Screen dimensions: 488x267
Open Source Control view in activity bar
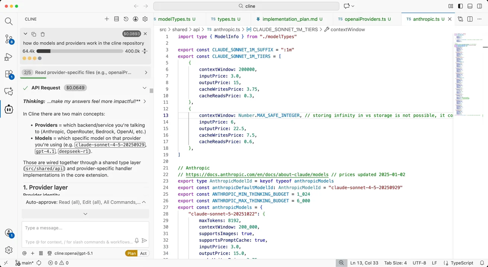(9, 39)
